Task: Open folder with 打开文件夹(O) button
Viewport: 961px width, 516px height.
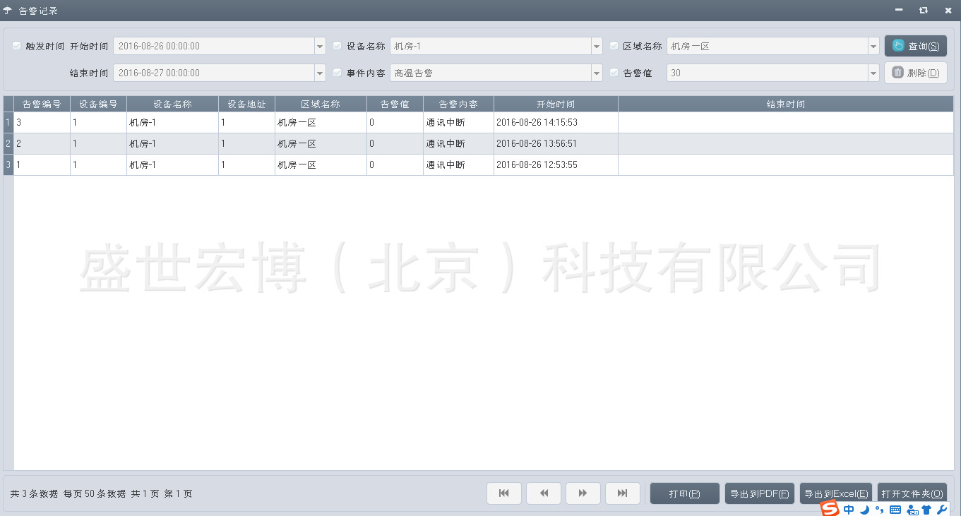Action: (912, 493)
